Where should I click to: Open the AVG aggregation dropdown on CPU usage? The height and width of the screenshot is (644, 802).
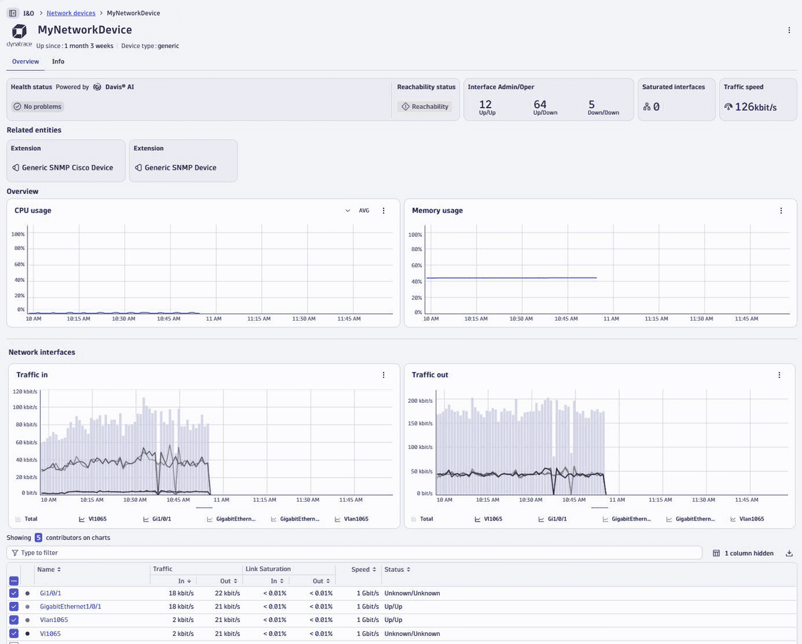tap(358, 210)
